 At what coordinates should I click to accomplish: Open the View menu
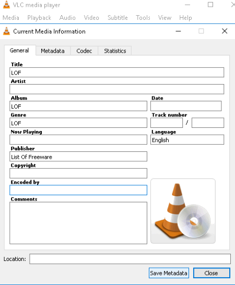[x=164, y=18]
